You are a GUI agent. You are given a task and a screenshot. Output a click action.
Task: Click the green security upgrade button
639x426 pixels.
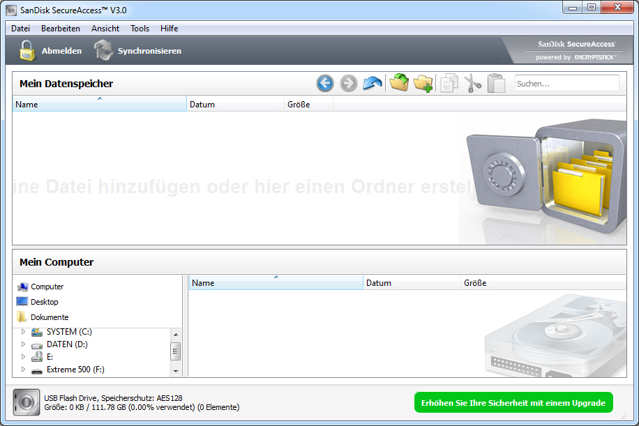click(513, 402)
